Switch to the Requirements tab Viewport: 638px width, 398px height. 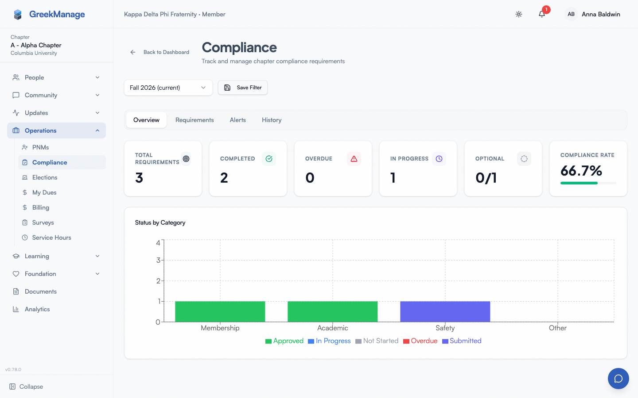[195, 120]
